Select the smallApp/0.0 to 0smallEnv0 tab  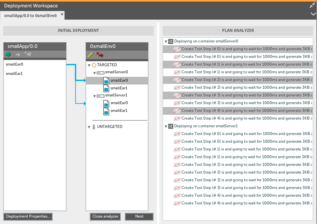[x=30, y=15]
